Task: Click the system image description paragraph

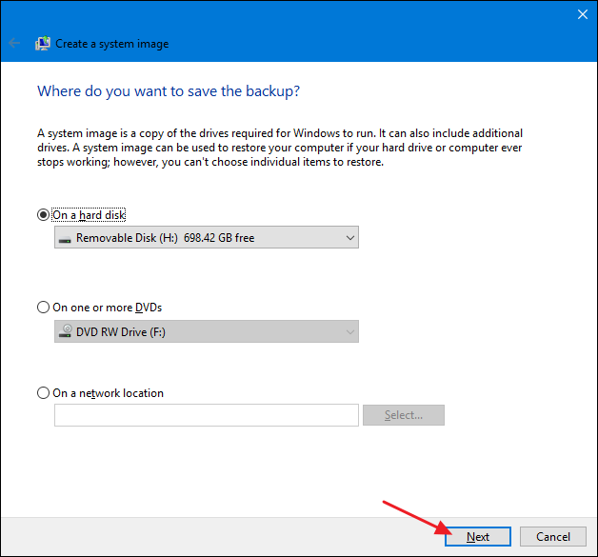Action: pyautogui.click(x=280, y=148)
